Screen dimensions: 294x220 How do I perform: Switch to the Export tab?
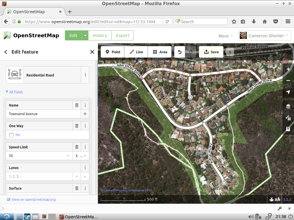coord(123,35)
